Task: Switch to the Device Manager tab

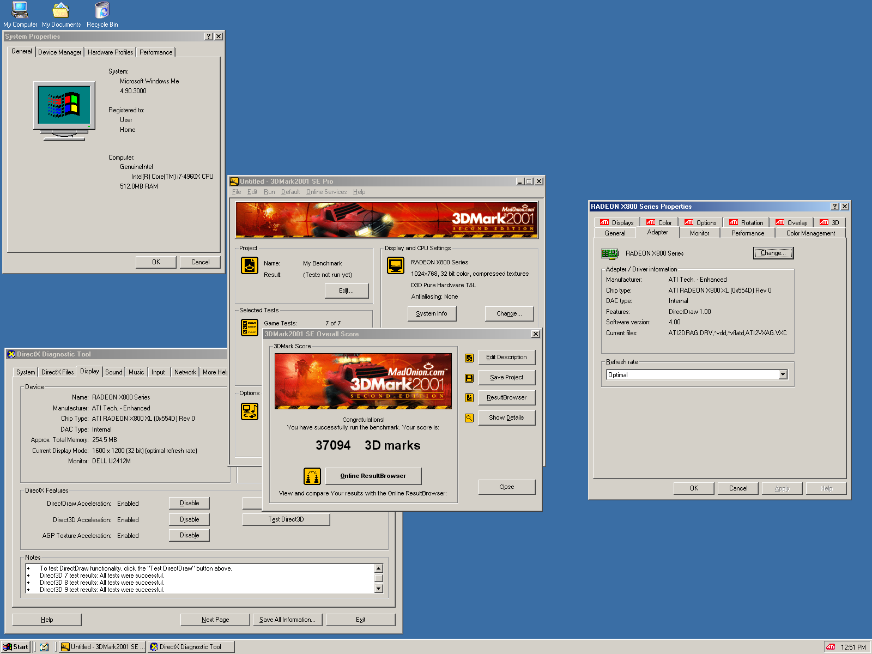Action: (x=59, y=52)
